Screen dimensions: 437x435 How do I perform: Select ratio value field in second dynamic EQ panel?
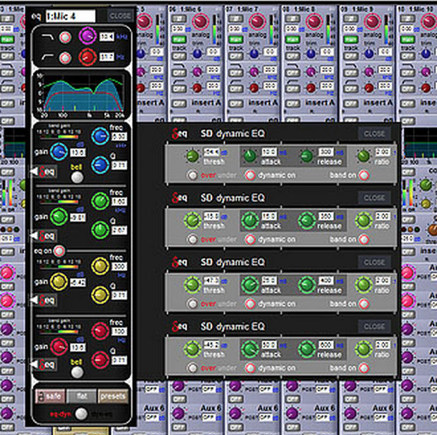tap(383, 216)
